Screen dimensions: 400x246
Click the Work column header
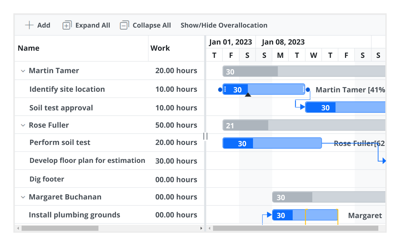(x=160, y=48)
